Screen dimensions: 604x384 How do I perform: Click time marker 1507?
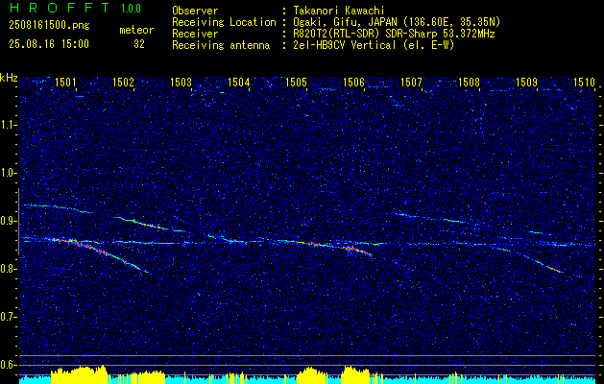click(x=411, y=82)
